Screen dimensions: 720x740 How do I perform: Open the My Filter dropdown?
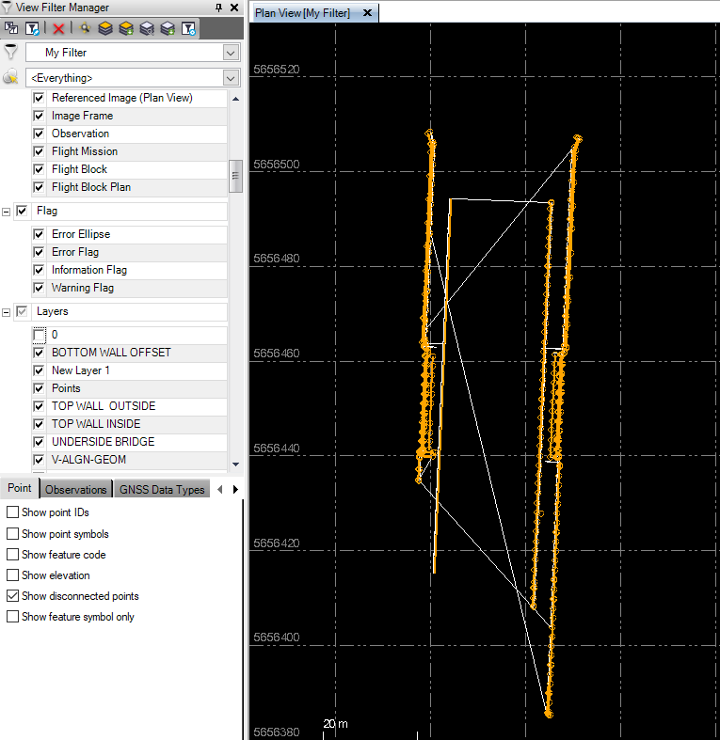pyautogui.click(x=231, y=53)
